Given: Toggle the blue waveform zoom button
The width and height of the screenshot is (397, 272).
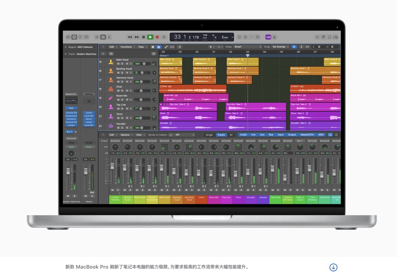Looking at the screenshot, I should coord(294,47).
